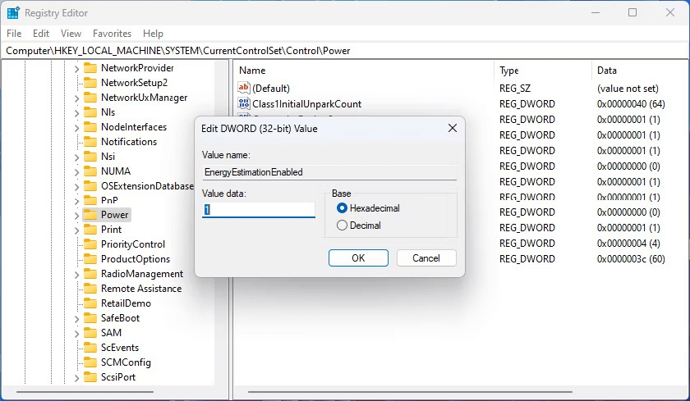Close the Edit DWORD dialog
The height and width of the screenshot is (401, 690).
(x=453, y=129)
